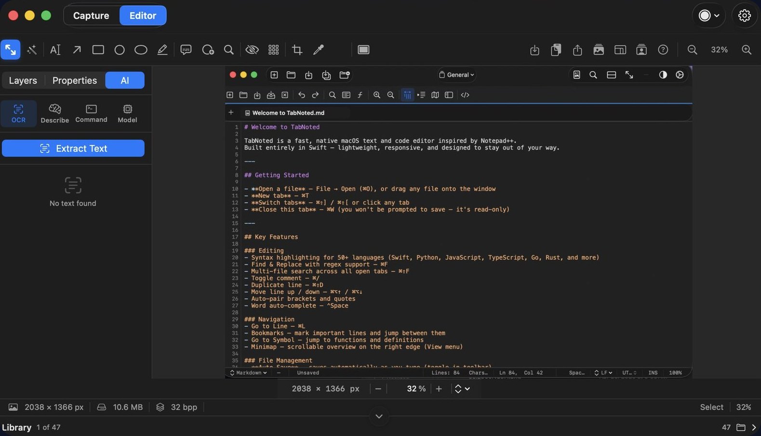Viewport: 761px width, 436px height.
Task: Select the Circle shape tool
Action: point(120,50)
